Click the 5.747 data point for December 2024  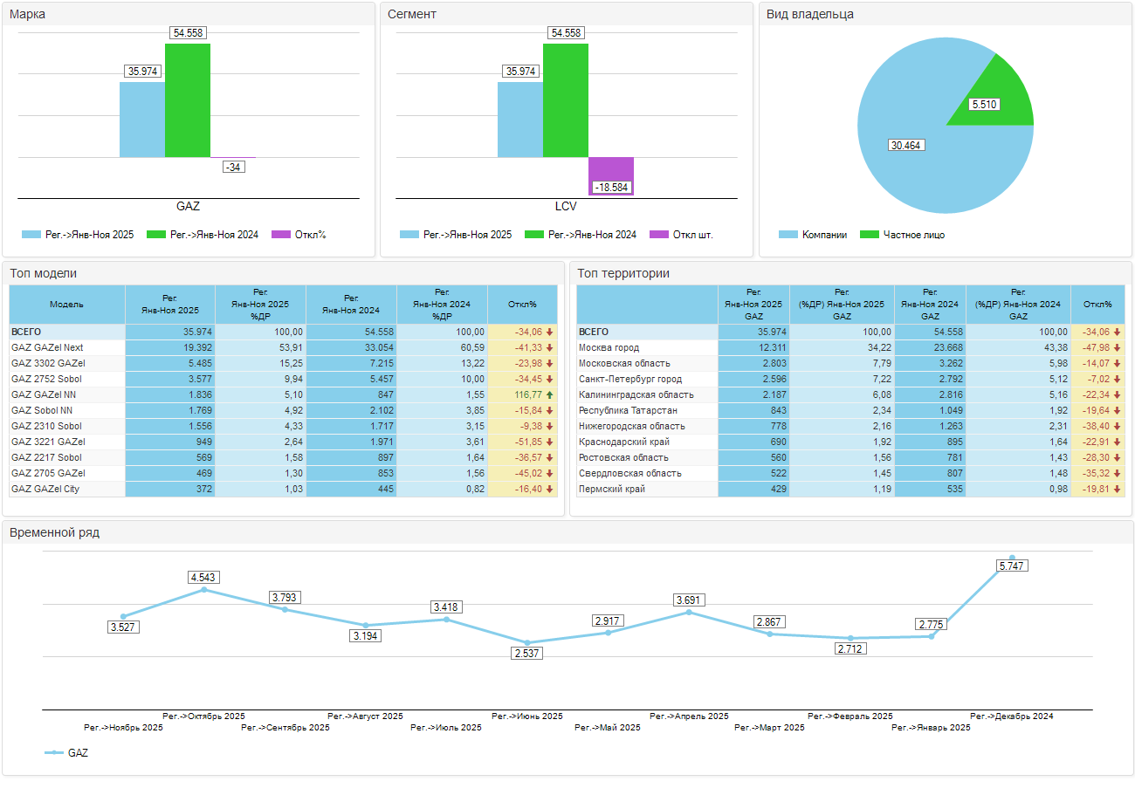point(1012,558)
